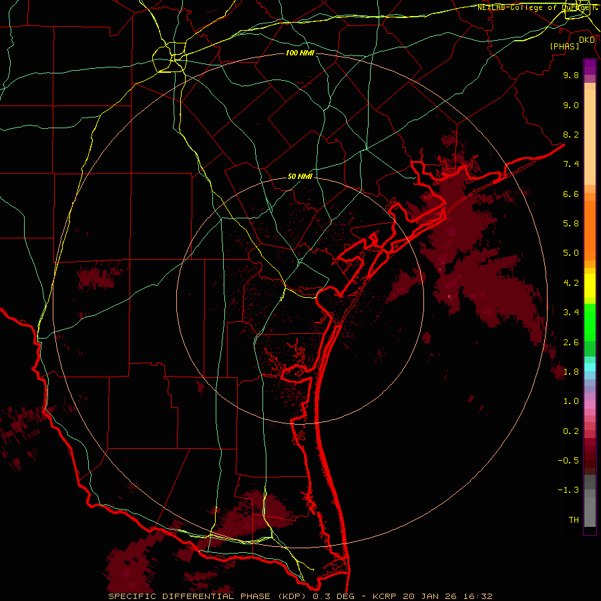
Task: Click the 7.4 legend value
Action: pos(571,164)
